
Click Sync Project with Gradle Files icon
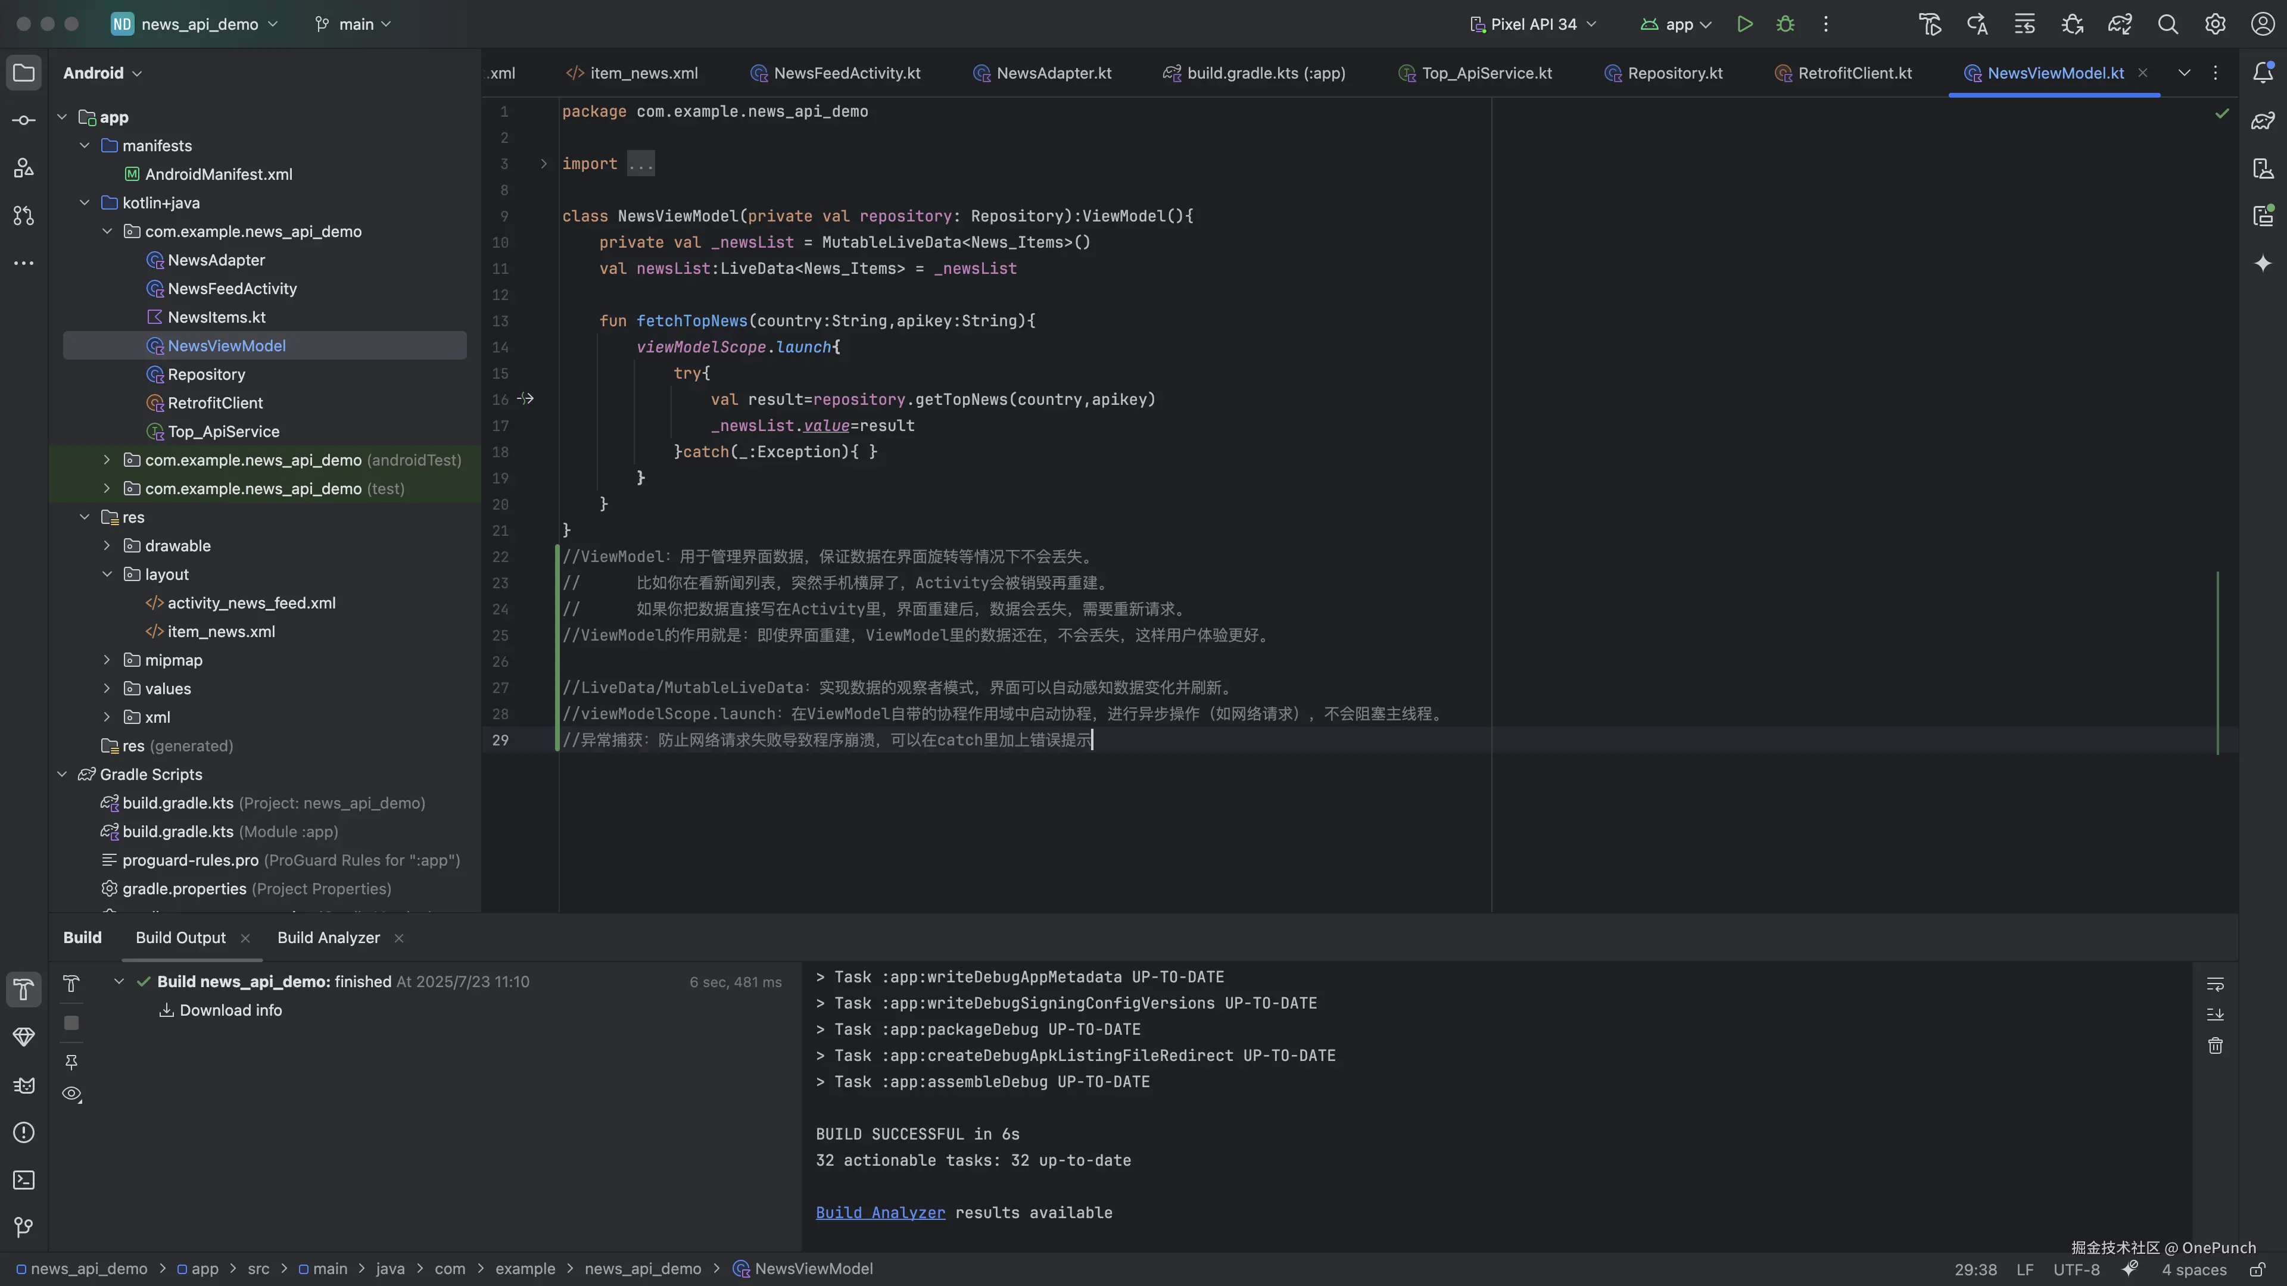click(2120, 24)
